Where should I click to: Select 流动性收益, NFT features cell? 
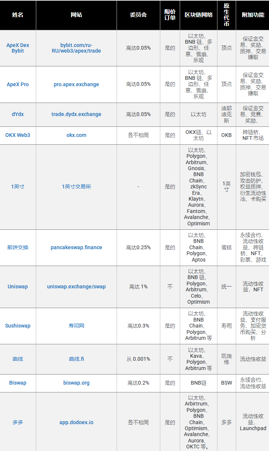(253, 286)
